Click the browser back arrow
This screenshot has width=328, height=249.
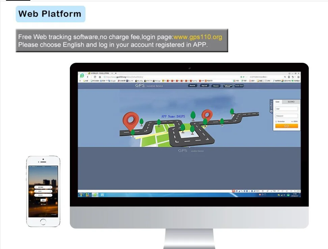[x=88, y=77]
